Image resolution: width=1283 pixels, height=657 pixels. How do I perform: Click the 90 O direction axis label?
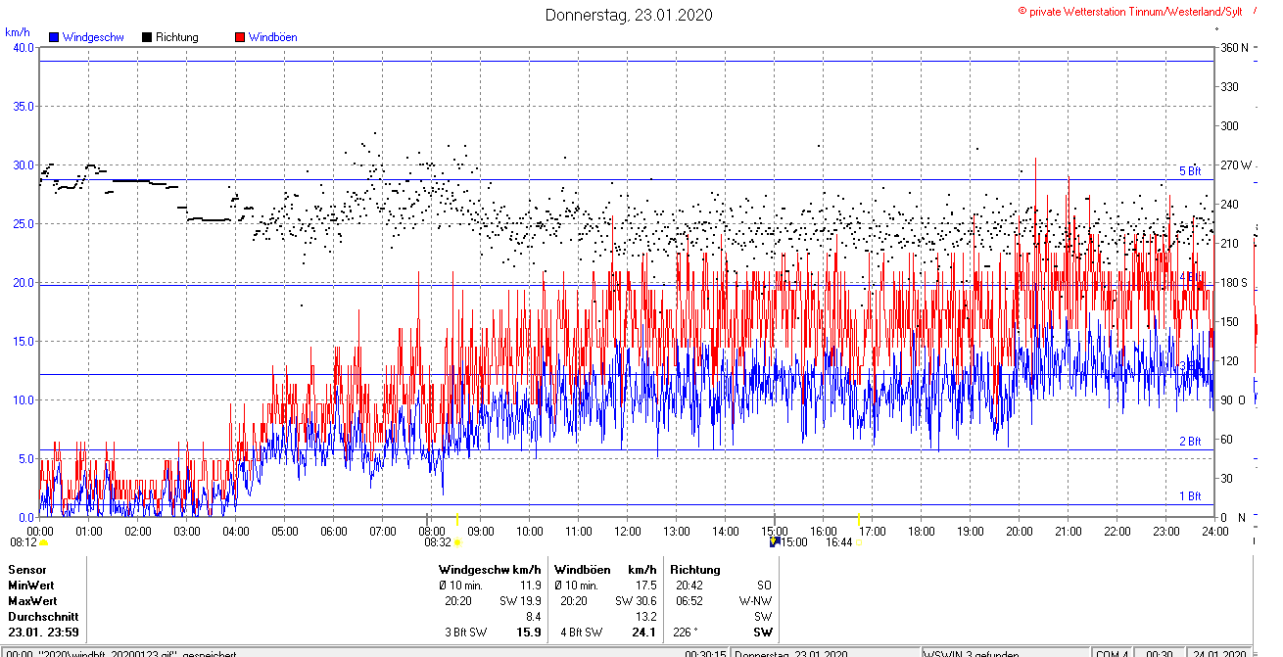[x=1233, y=399]
